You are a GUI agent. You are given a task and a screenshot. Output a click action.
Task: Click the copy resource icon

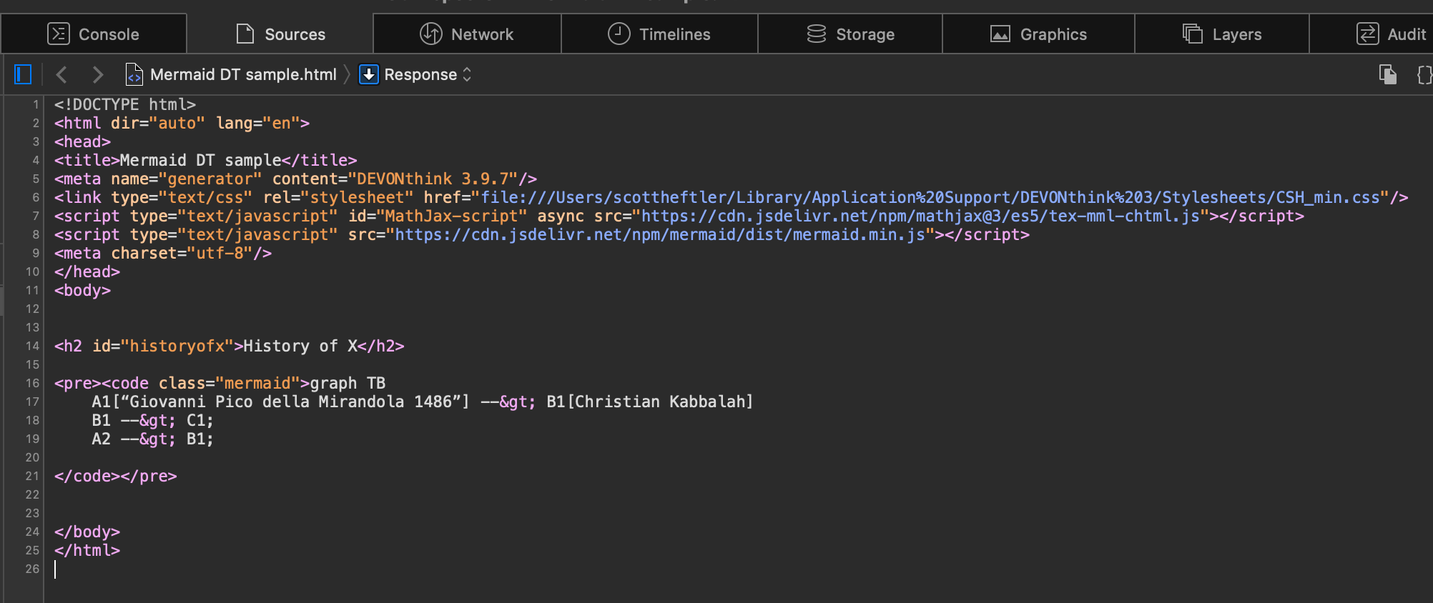click(x=1388, y=74)
